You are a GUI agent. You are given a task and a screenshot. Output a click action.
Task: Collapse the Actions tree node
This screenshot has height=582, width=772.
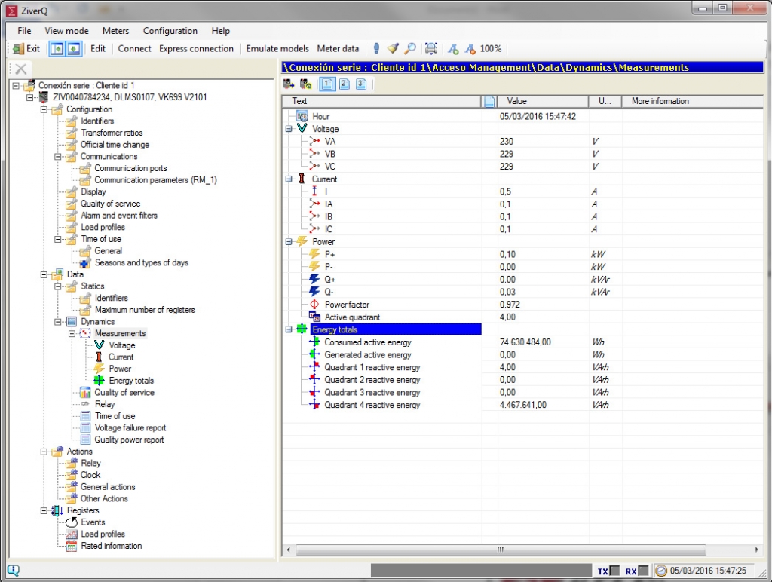(44, 452)
